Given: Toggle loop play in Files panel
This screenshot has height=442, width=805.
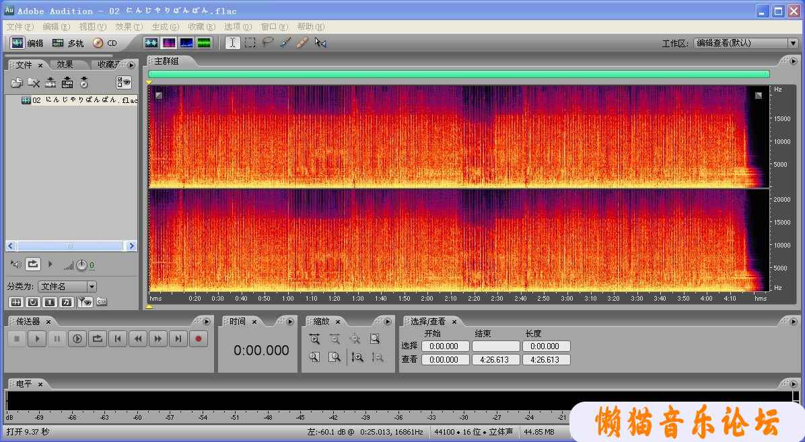Looking at the screenshot, I should 34,264.
